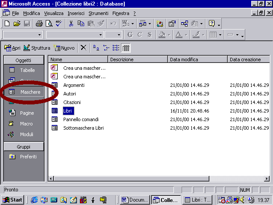Click the Undo arrow icon

(x=113, y=24)
